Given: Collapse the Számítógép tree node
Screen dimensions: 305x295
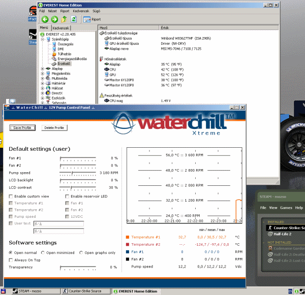Looking at the screenshot, I should click(x=42, y=39).
